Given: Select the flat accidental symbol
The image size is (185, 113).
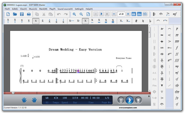Looking at the screenshot, I should (150, 21).
